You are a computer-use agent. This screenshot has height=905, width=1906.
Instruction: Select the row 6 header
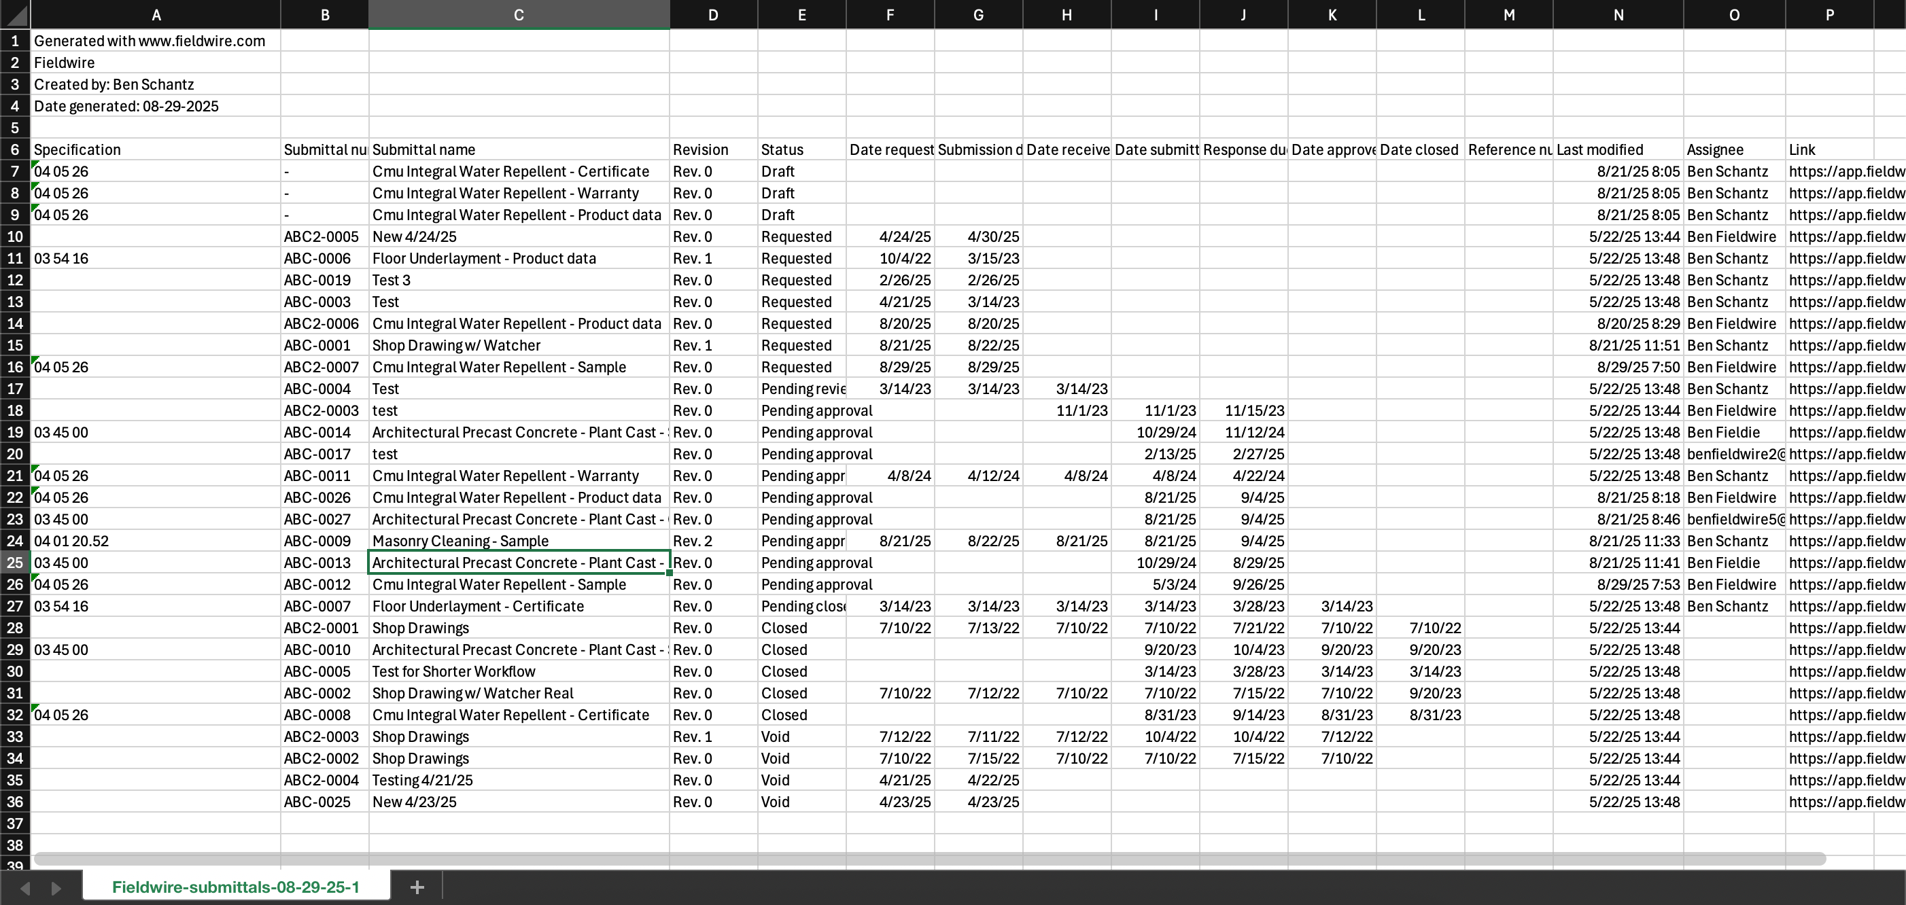15,149
